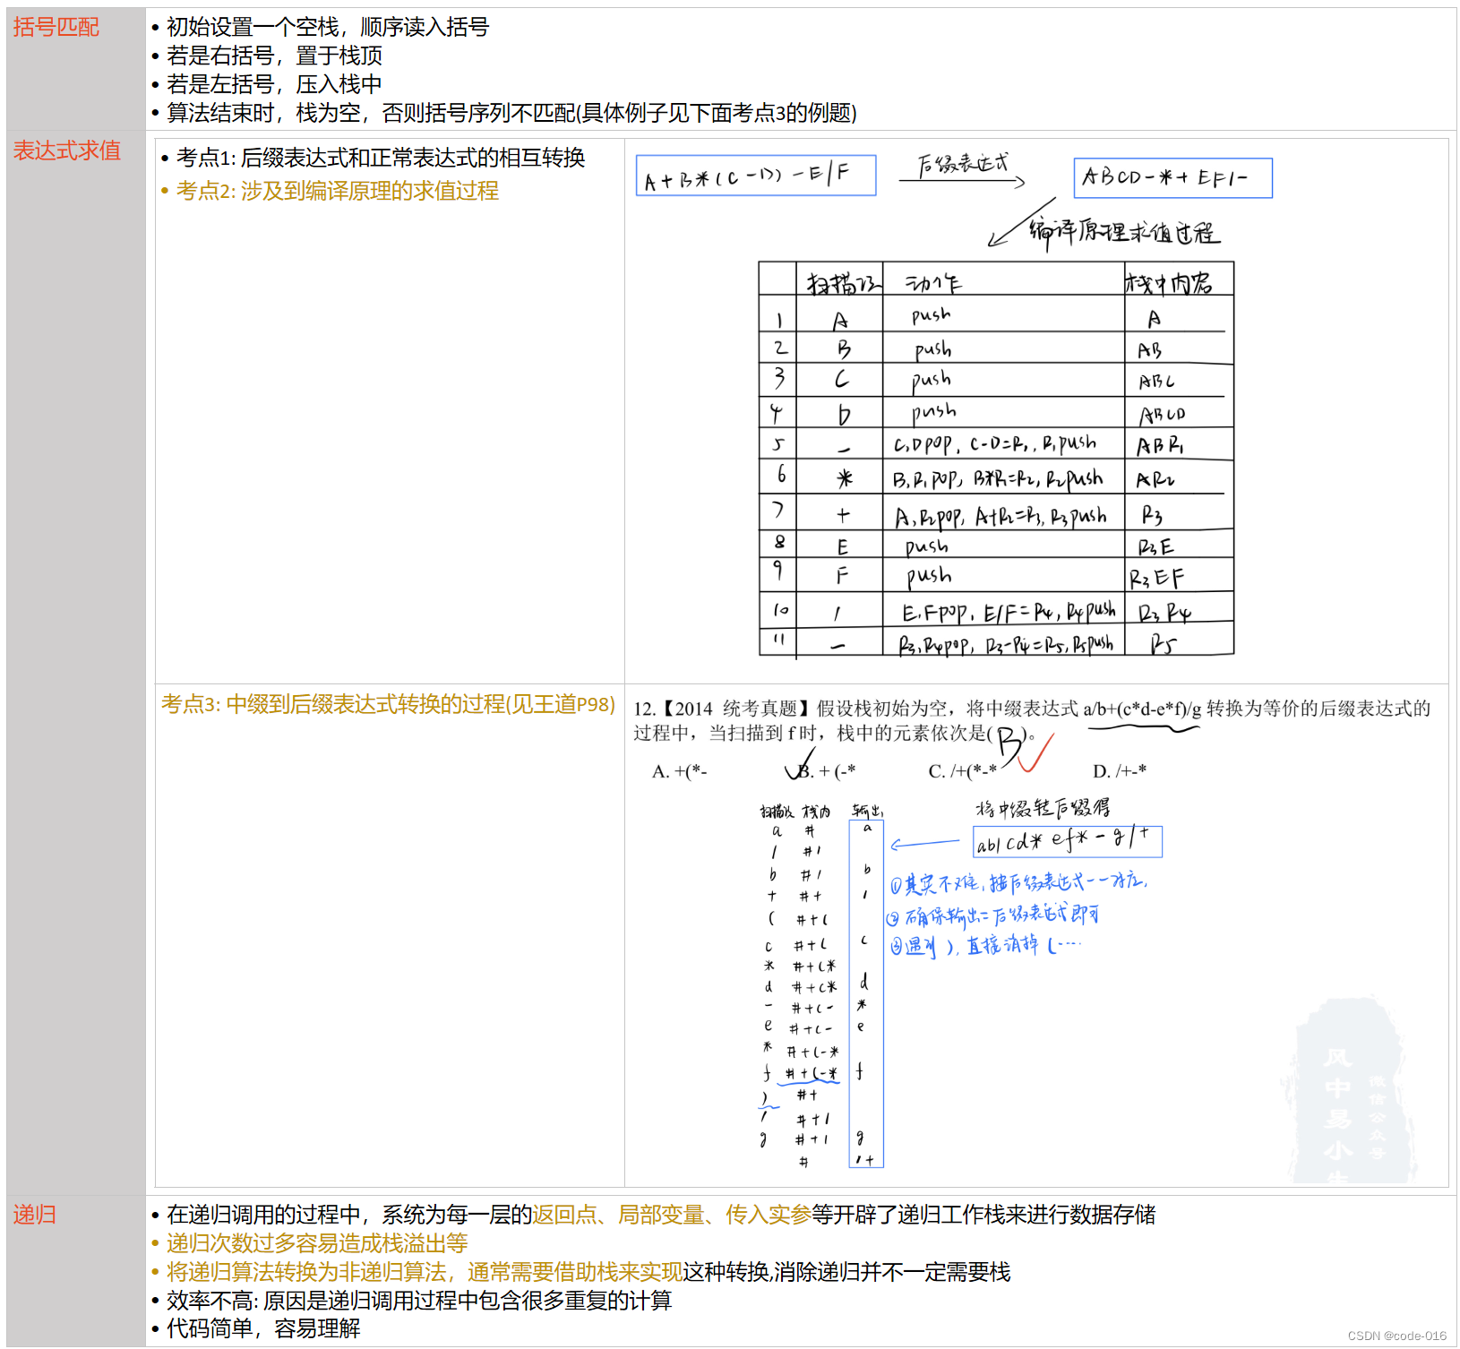Click the orange 考点2 编译原理 line
The image size is (1460, 1349).
tap(337, 191)
